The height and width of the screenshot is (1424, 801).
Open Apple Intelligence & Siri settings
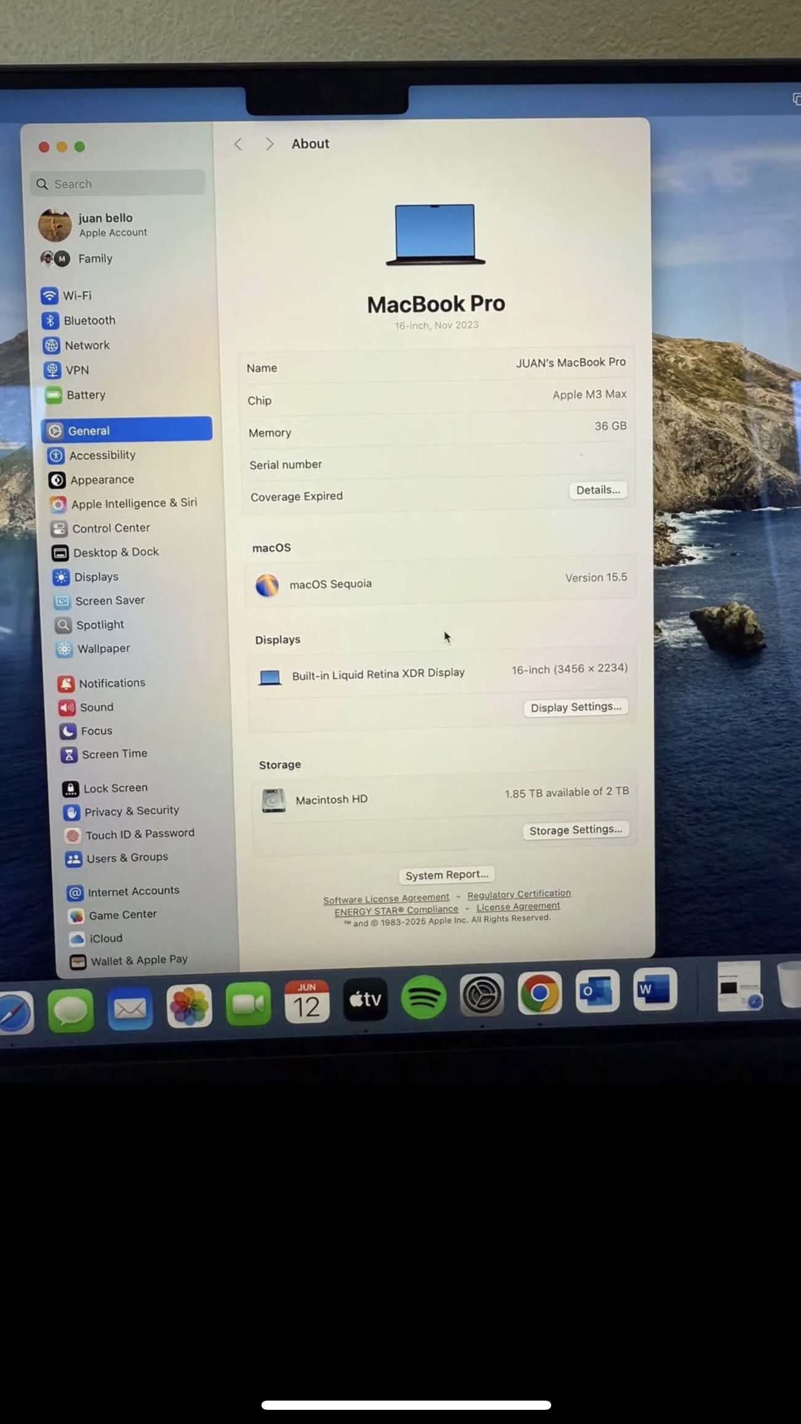click(x=124, y=504)
